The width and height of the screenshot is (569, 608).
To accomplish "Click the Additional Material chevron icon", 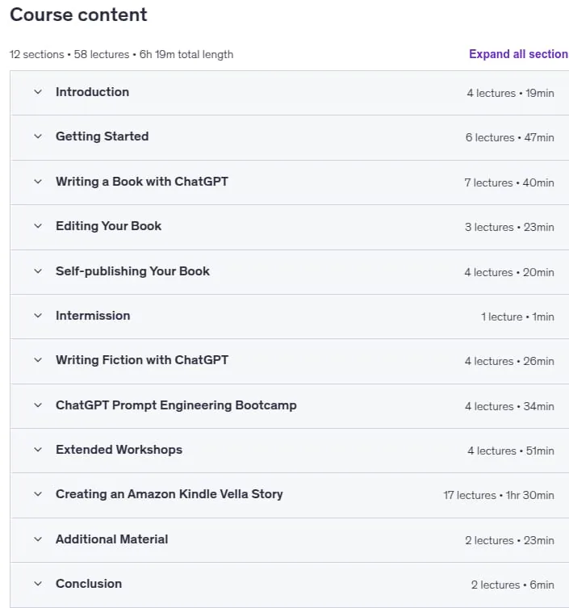I will coord(38,539).
